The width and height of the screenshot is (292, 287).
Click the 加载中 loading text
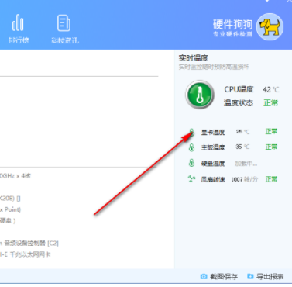[246, 164]
